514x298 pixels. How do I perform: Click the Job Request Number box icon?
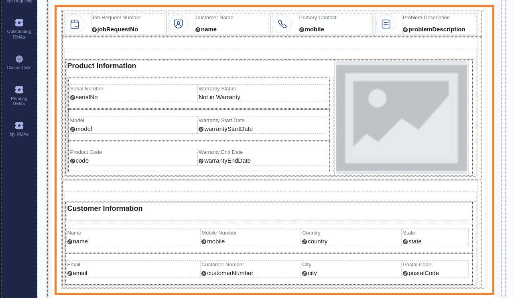(75, 24)
